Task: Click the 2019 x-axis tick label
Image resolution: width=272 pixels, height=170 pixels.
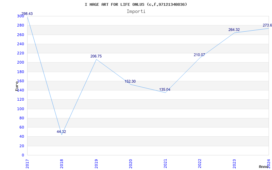Action: click(96, 164)
